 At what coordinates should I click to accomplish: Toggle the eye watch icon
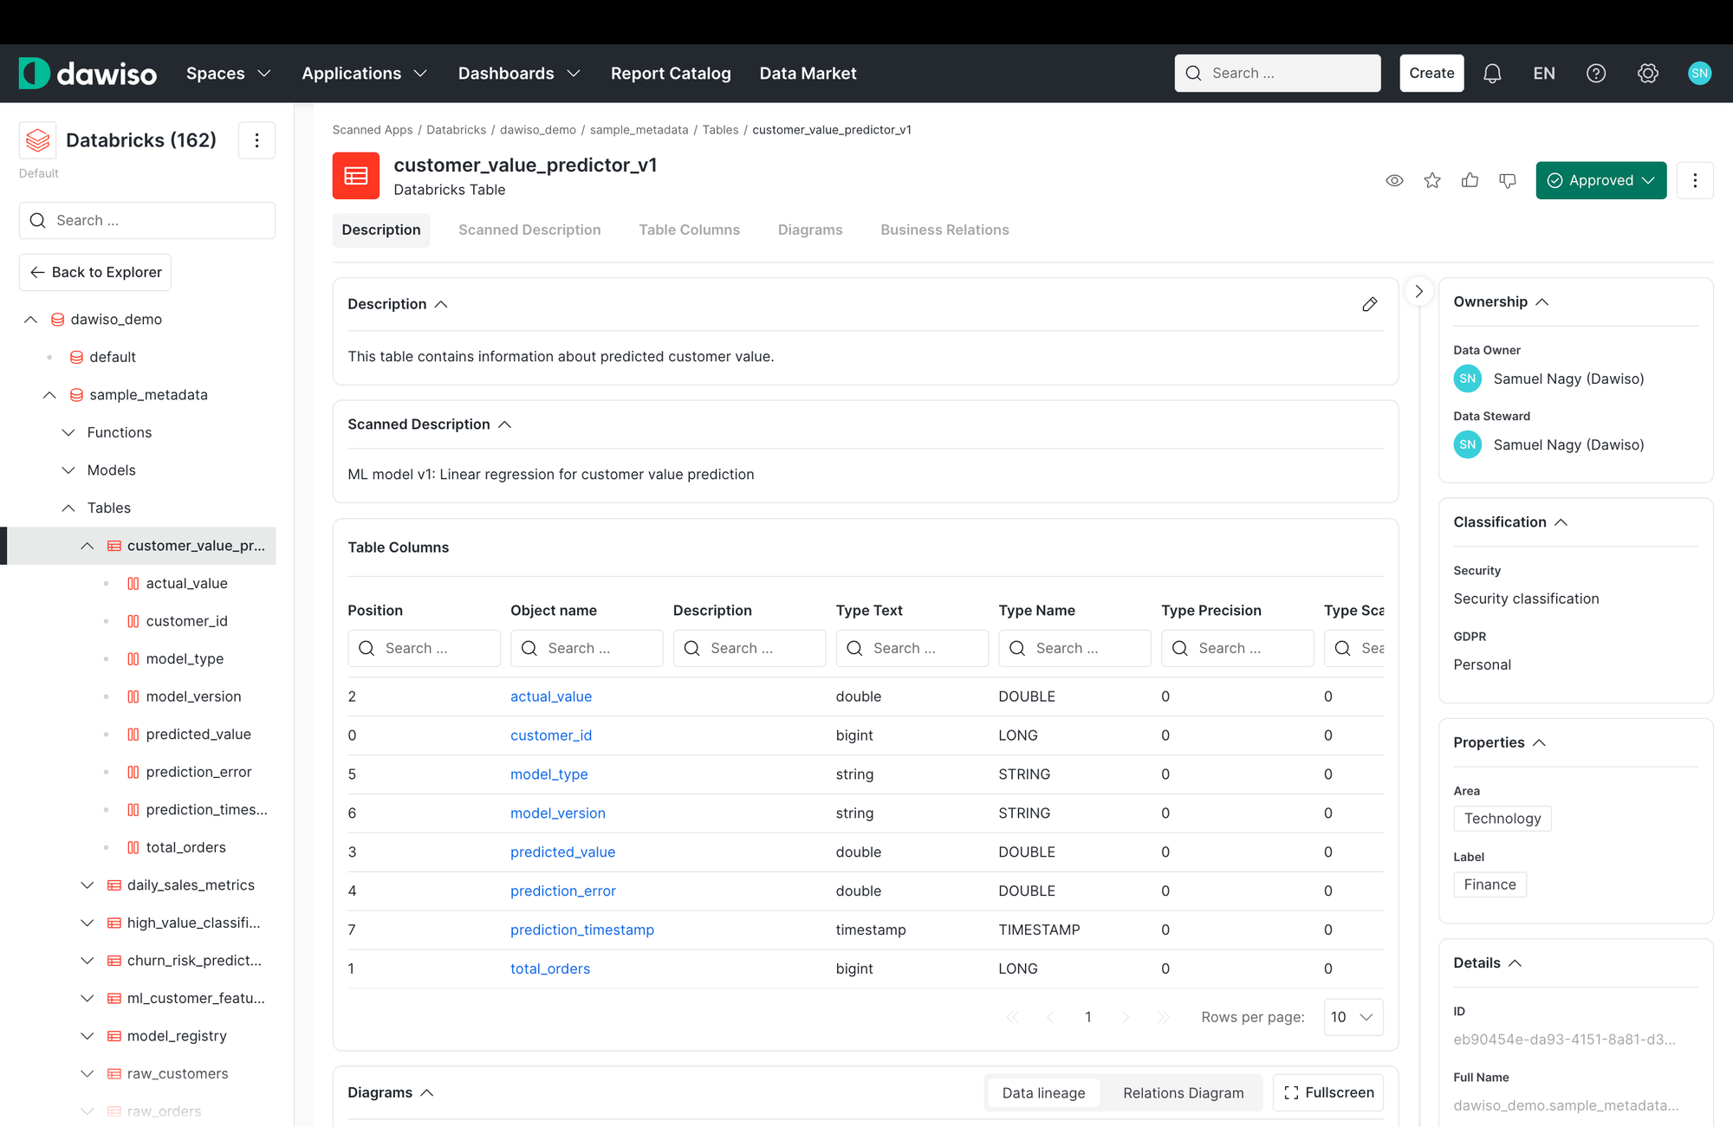(x=1394, y=180)
